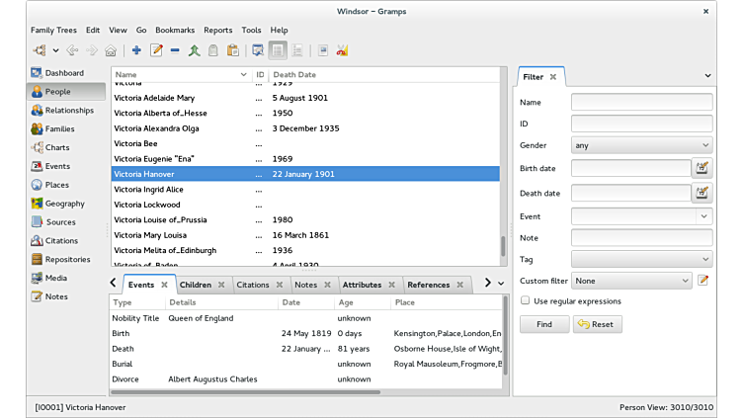Open Events view in sidebar

(x=66, y=166)
